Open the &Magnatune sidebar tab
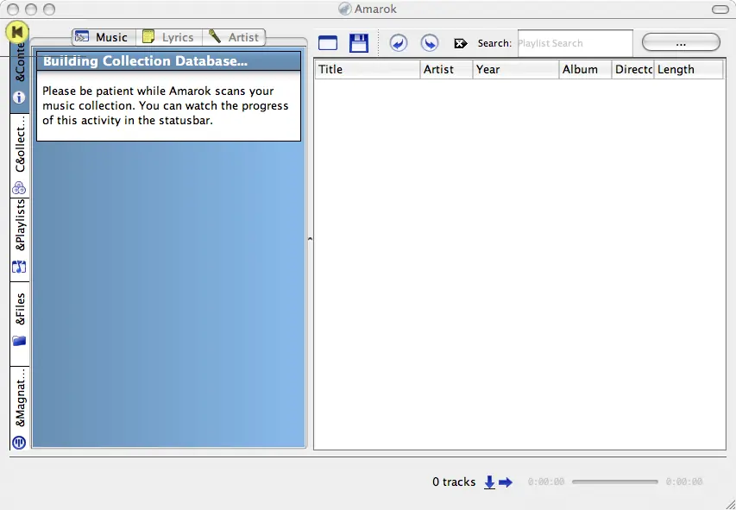Screen dimensions: 736x510 (x=19, y=408)
